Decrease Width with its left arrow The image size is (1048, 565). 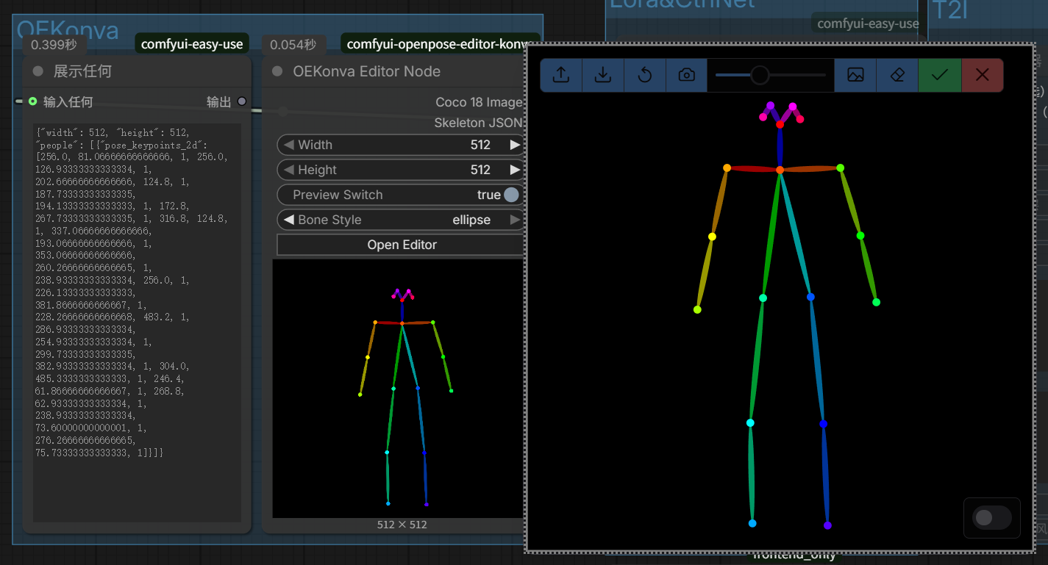click(288, 145)
